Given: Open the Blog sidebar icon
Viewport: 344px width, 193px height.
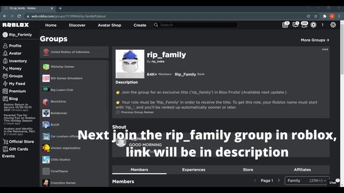Looking at the screenshot, I should (x=5, y=99).
